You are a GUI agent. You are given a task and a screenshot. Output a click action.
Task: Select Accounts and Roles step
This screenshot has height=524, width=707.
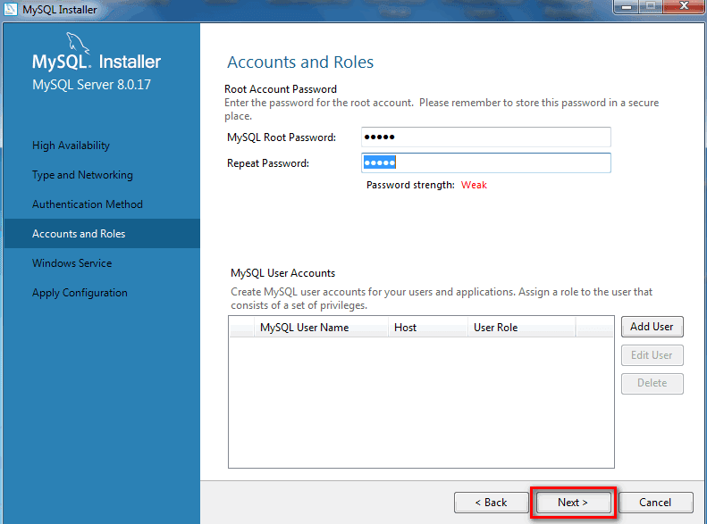coord(102,234)
